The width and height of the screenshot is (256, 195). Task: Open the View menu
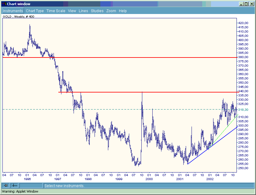tap(72, 11)
